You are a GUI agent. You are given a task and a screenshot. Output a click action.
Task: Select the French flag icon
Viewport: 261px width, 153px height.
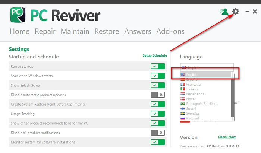pos(183,84)
